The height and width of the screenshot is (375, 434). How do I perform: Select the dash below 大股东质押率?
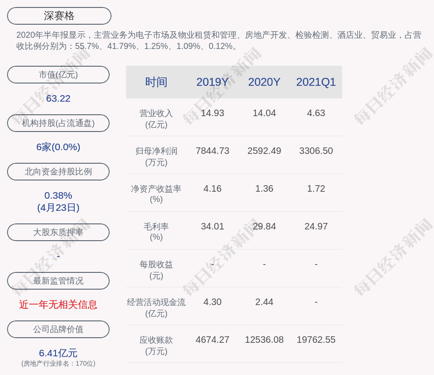(x=58, y=257)
